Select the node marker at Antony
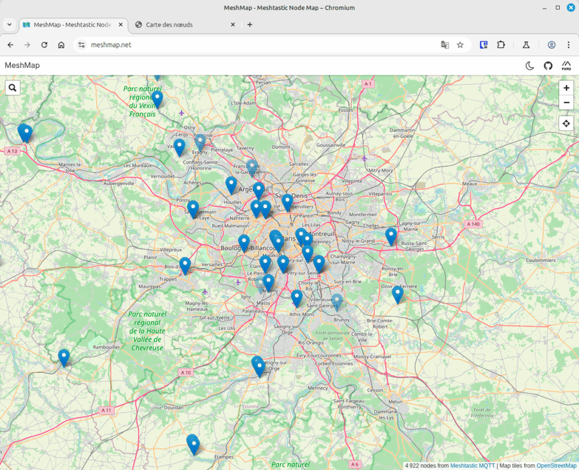This screenshot has height=470, width=579. click(x=269, y=282)
